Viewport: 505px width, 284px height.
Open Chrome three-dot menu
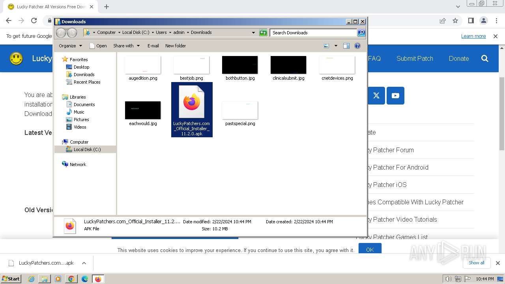pos(496,21)
